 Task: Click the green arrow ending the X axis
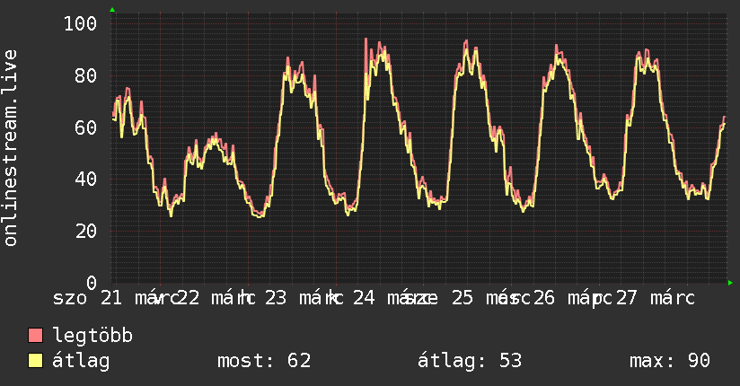coord(730,283)
